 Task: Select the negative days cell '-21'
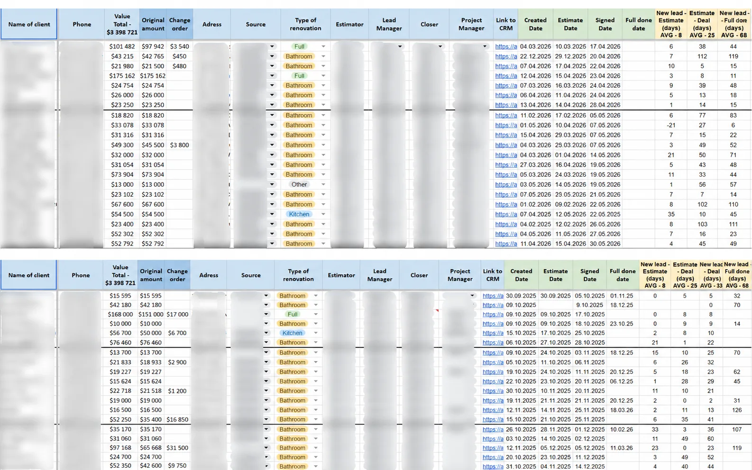coord(671,125)
